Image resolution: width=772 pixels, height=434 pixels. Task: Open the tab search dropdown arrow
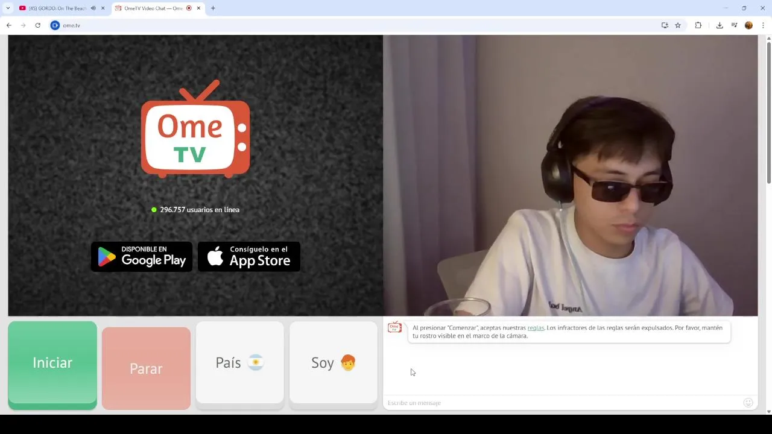point(8,8)
